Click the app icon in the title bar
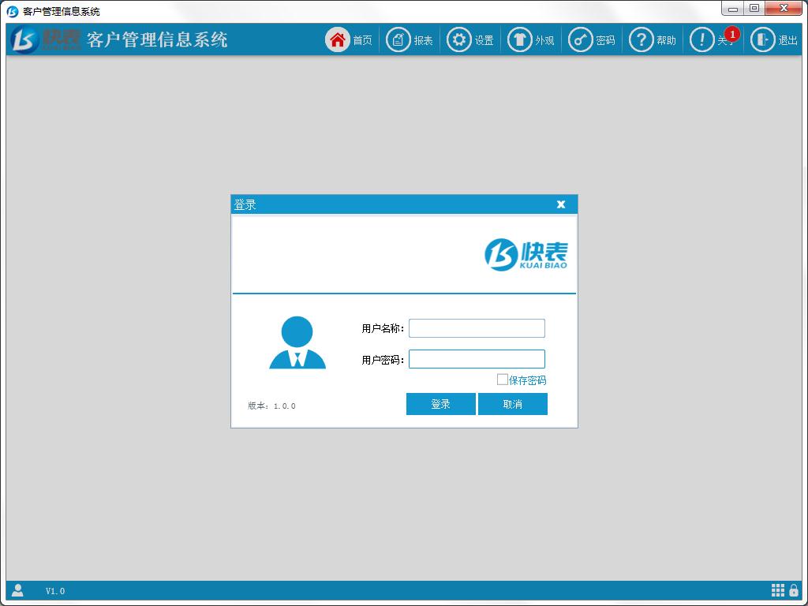 13,11
